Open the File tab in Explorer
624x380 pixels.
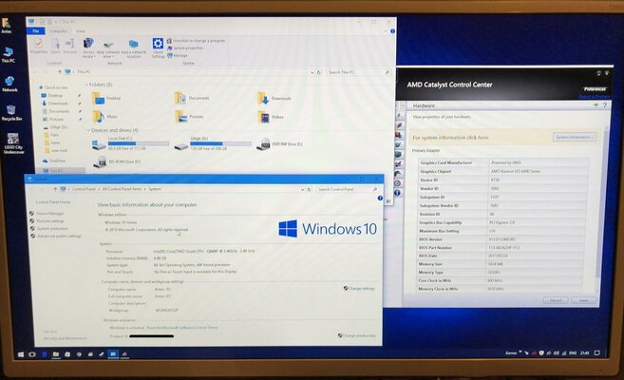point(36,30)
